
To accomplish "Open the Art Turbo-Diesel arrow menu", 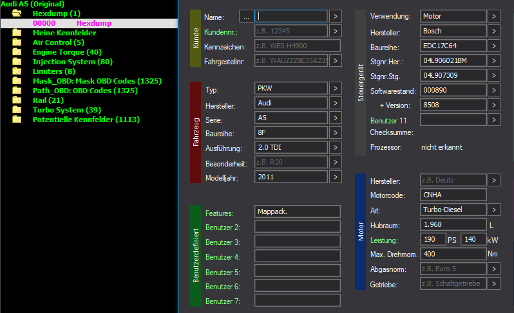I will click(494, 210).
